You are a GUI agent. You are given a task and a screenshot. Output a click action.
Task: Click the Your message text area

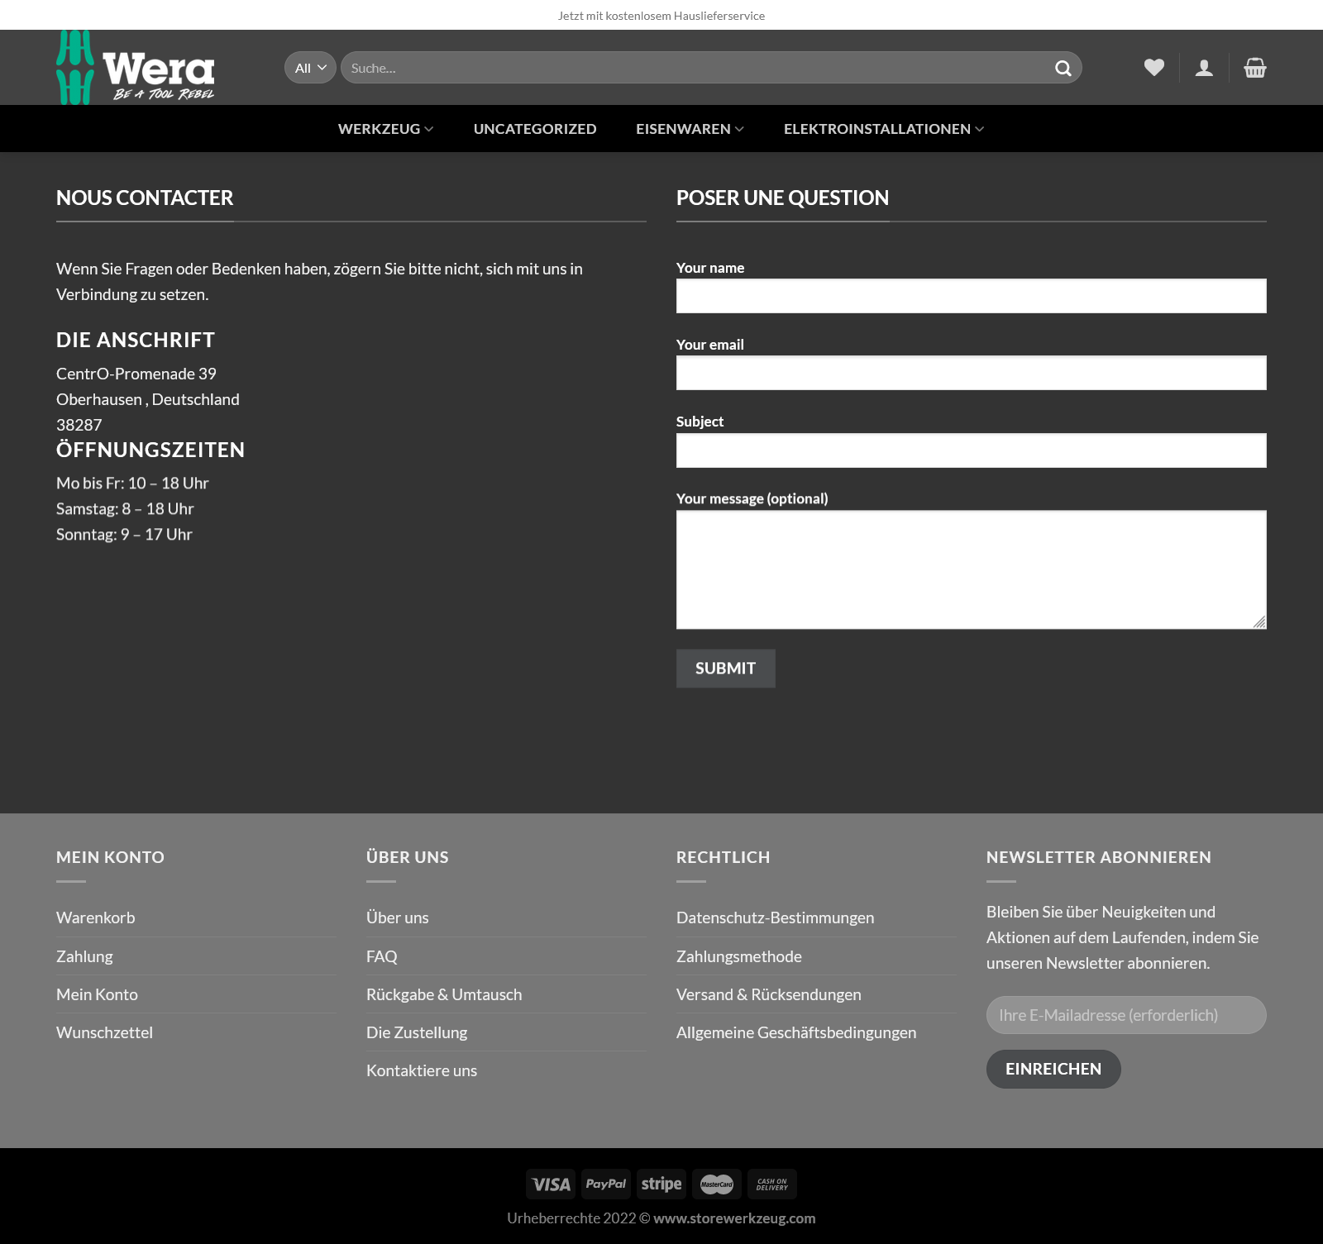972,570
